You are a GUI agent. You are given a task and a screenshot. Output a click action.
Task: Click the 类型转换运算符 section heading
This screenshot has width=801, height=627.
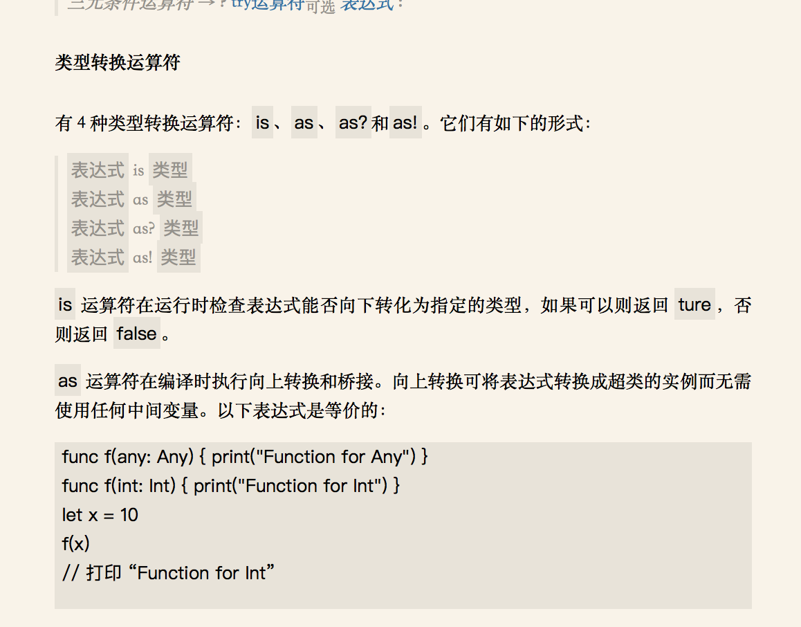tap(118, 63)
